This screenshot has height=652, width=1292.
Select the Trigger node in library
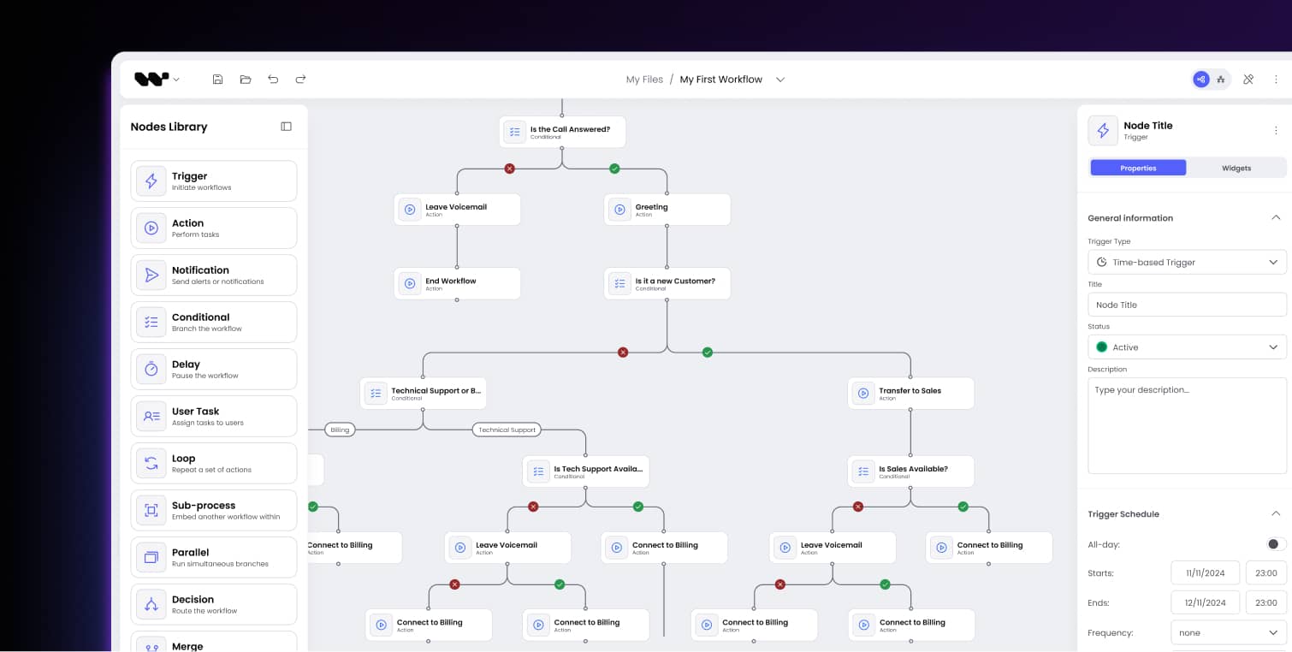(x=214, y=181)
